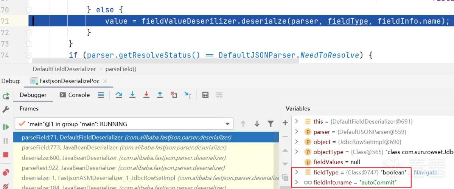This screenshot has width=454, height=189.
Task: Click DefaultFieldDeserializer in the breadcrumb
Action: 64,69
